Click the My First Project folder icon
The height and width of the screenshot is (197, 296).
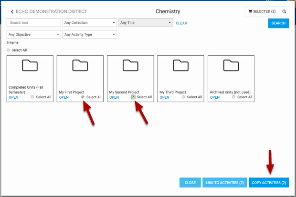click(x=80, y=65)
